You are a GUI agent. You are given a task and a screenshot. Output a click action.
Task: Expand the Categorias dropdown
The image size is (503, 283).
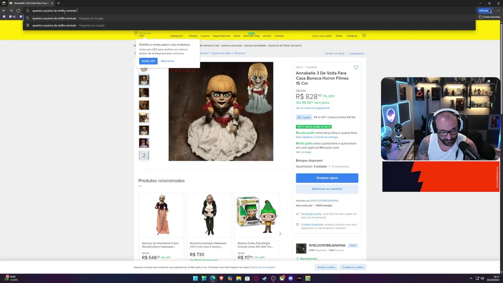177,36
